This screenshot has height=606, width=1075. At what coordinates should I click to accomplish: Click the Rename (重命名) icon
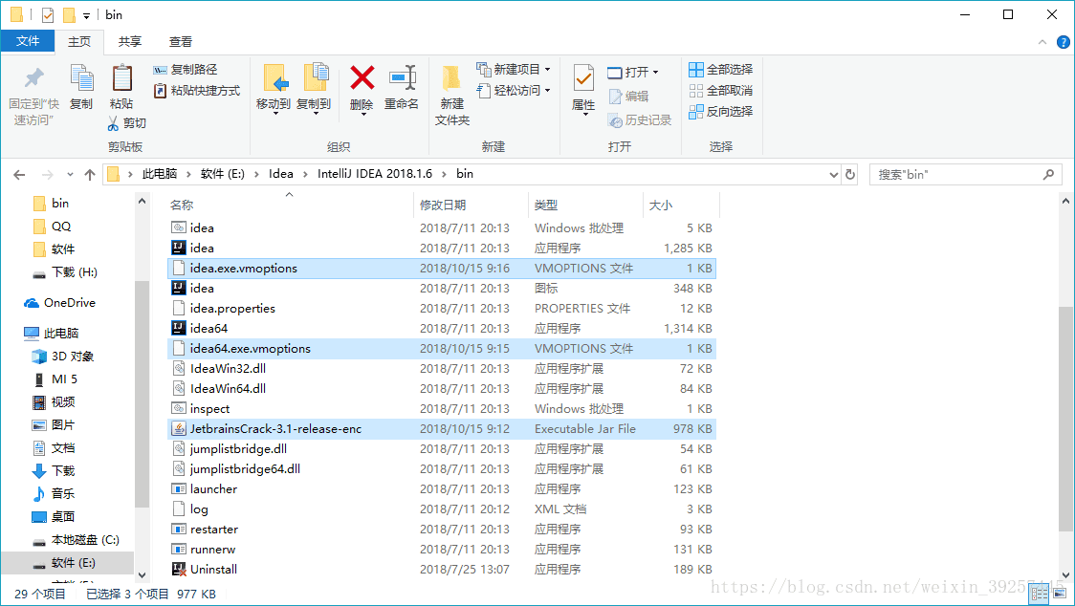(403, 78)
